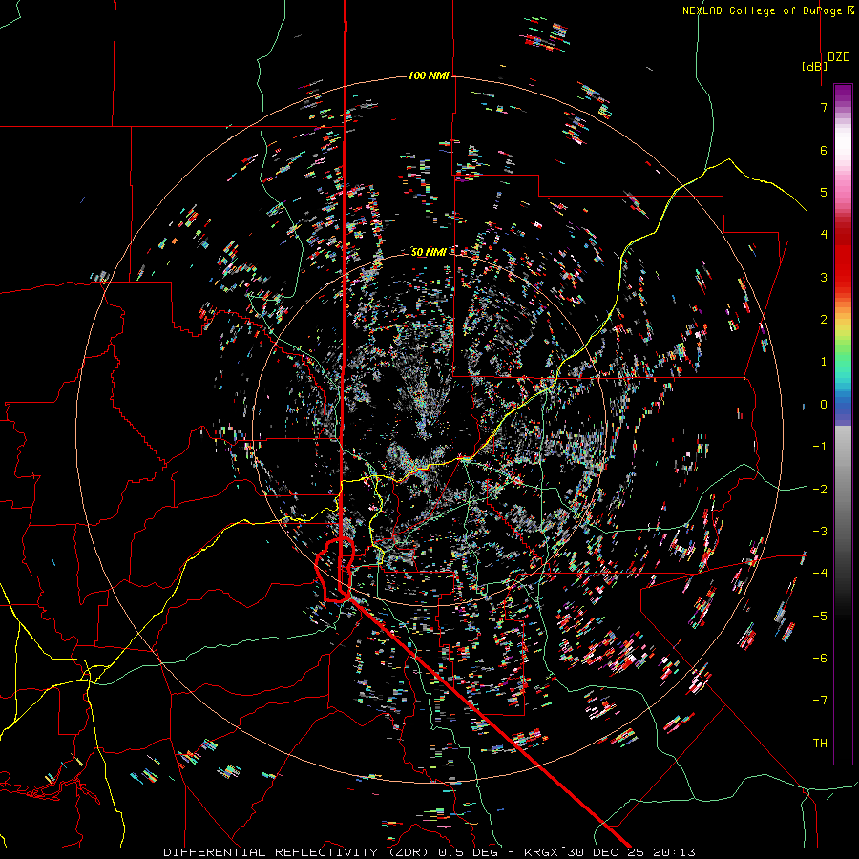
Task: Select the 3 value on the scale
Action: pyautogui.click(x=824, y=277)
